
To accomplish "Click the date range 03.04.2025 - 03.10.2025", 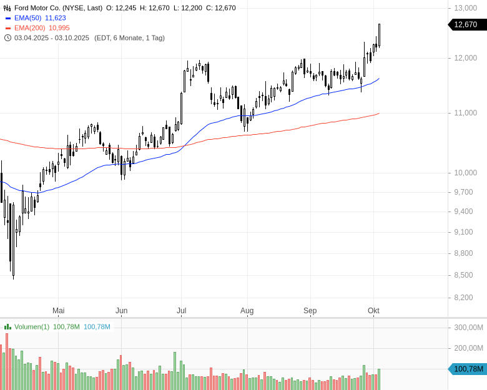I will pyautogui.click(x=52, y=38).
